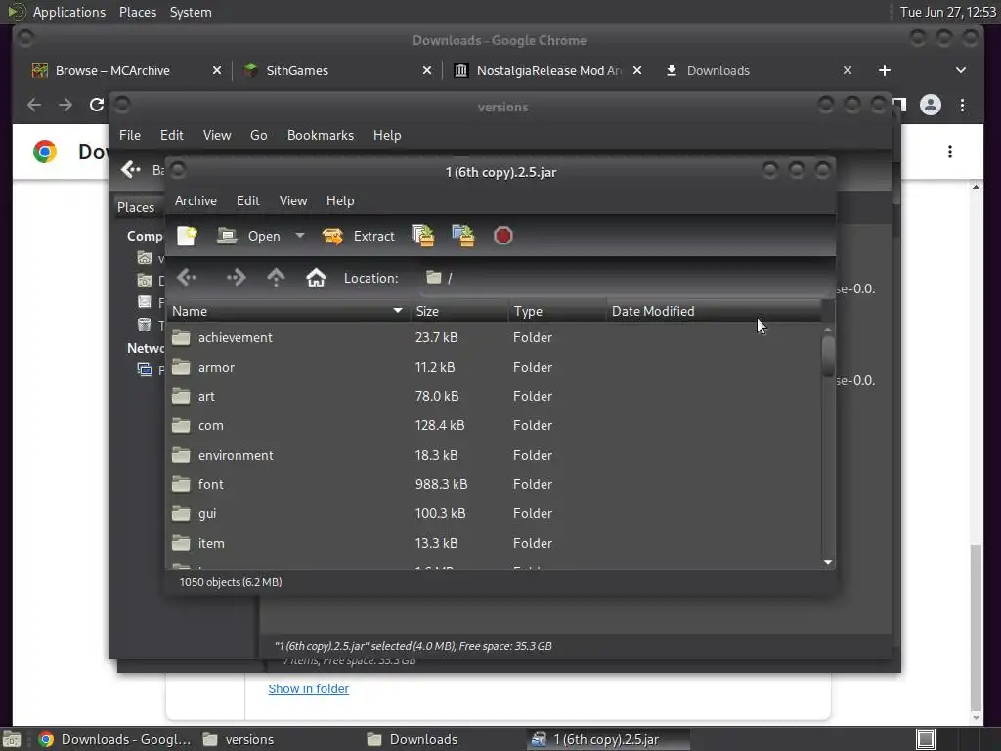
Task: Expand the Open recent dropdown arrow
Action: pyautogui.click(x=299, y=236)
